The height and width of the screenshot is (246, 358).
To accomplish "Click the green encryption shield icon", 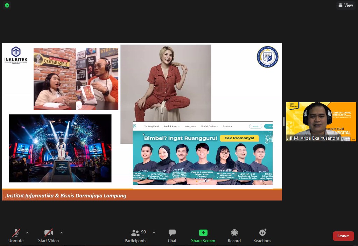I will point(7,5).
